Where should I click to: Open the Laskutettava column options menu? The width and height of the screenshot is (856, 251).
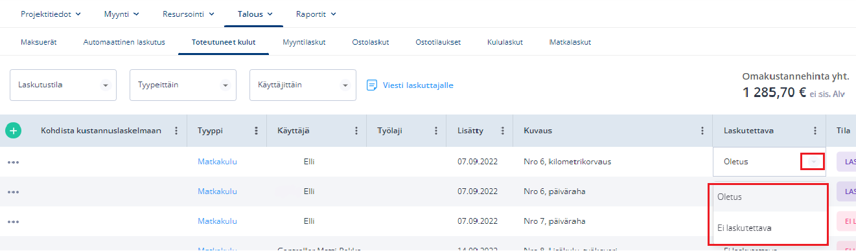pyautogui.click(x=815, y=131)
